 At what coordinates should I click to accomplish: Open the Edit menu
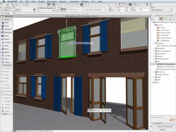27,1
